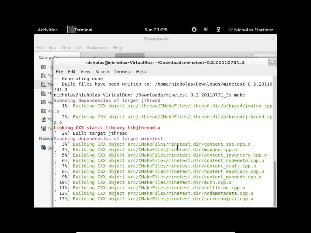This screenshot has width=311, height=233.
Task: Select the File System icon in sidebar
Action: click(44, 120)
